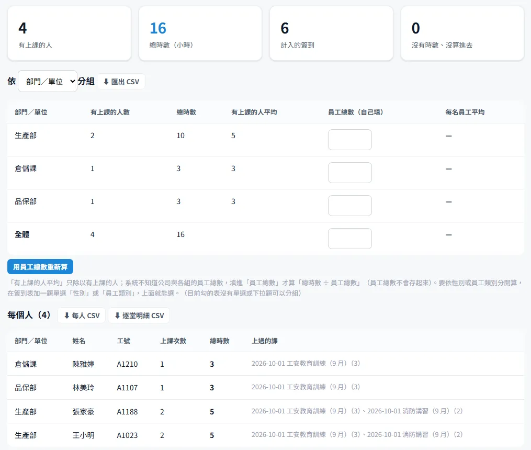Click 陳雅婷's course list text
The height and width of the screenshot is (450, 531).
pos(306,363)
